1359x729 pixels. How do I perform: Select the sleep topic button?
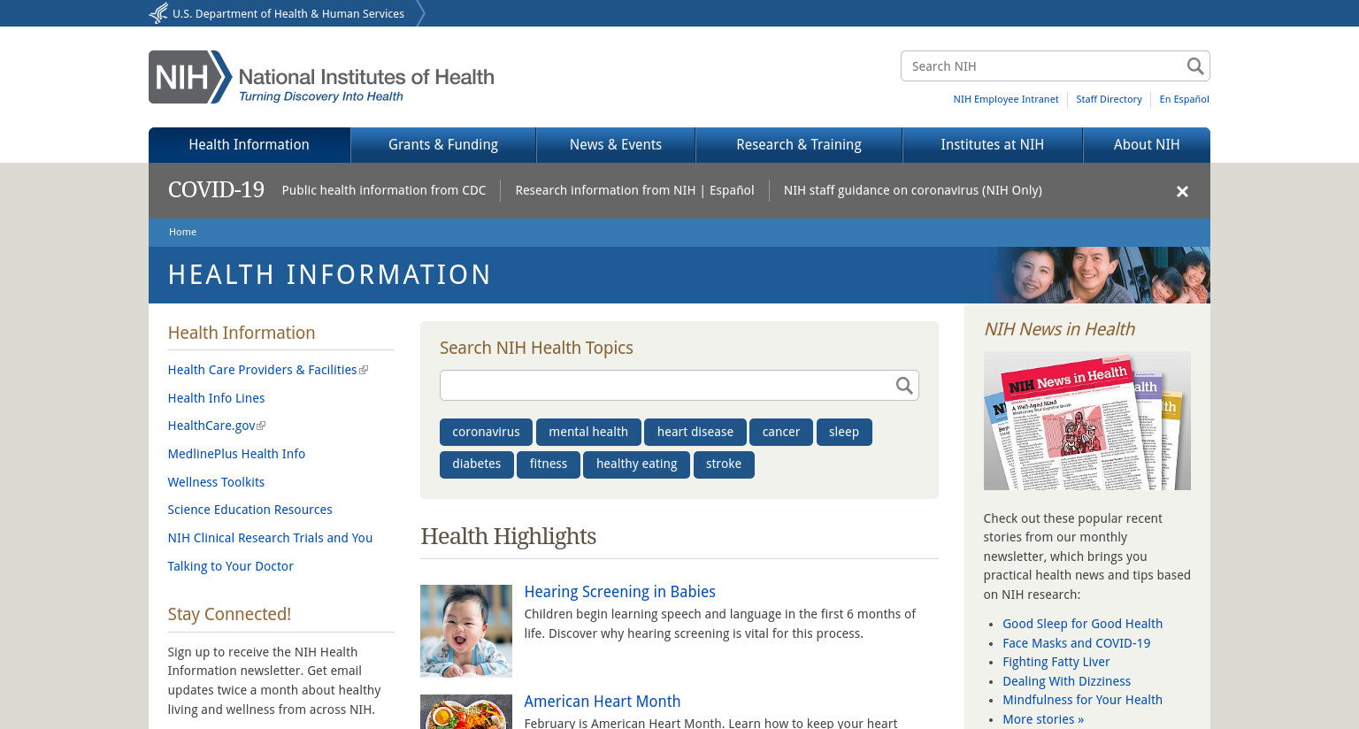(x=844, y=432)
